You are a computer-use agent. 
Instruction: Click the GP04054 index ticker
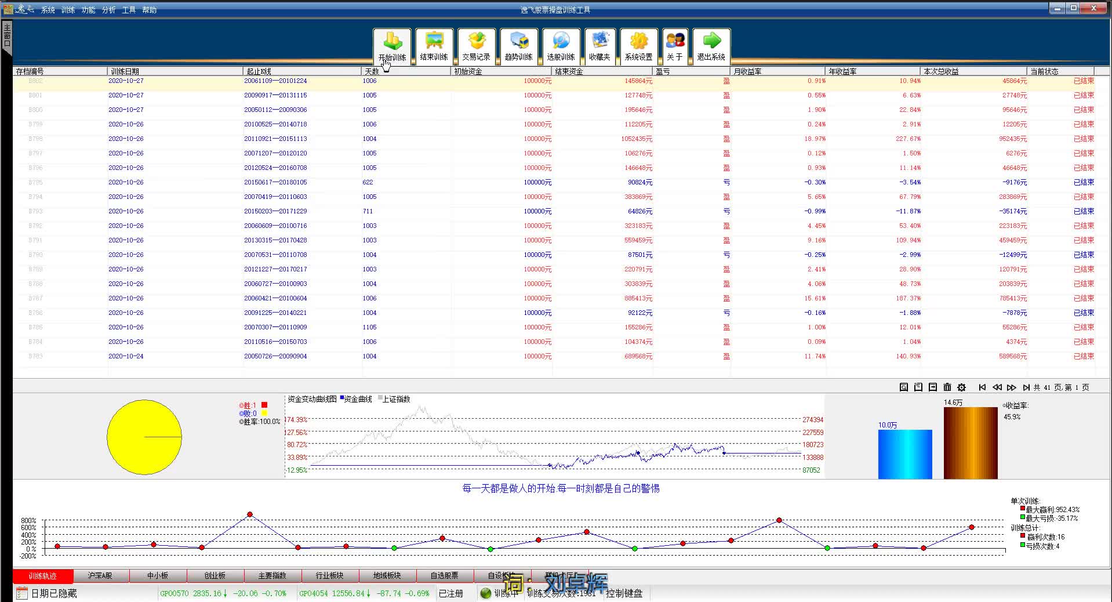pyautogui.click(x=364, y=593)
